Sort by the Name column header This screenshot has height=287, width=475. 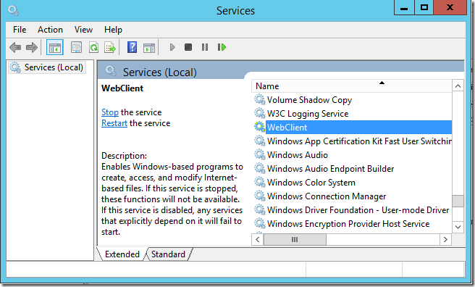point(351,86)
